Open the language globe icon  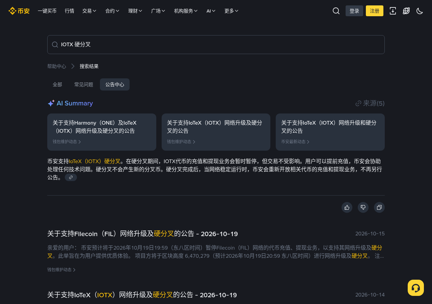(406, 11)
